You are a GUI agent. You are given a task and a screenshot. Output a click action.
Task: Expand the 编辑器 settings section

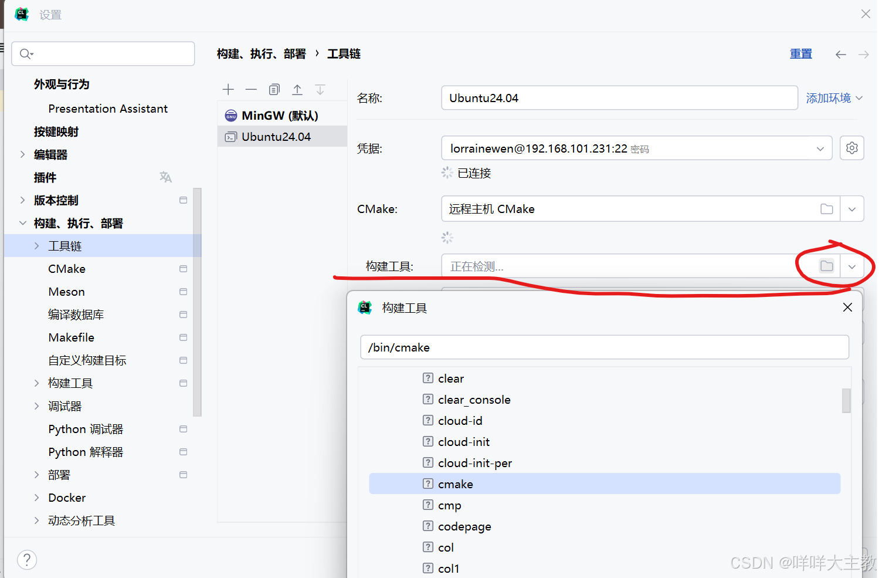22,154
